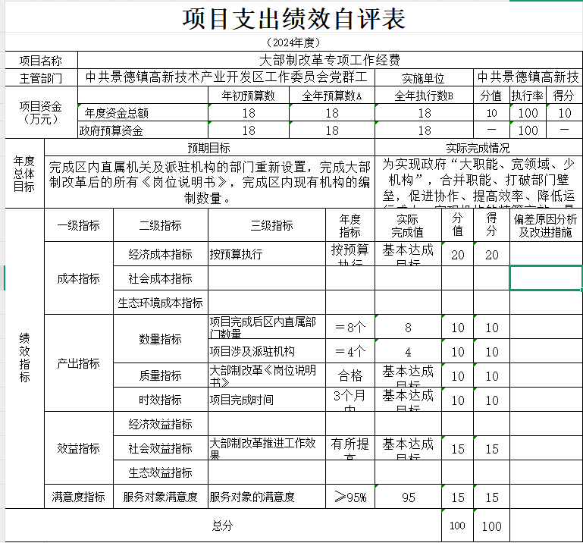Click the （2024年度） subtitle cell
This screenshot has height=543, width=583.
(x=293, y=42)
